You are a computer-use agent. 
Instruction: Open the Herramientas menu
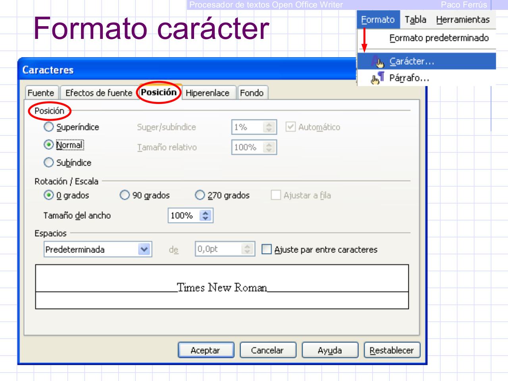(x=463, y=20)
